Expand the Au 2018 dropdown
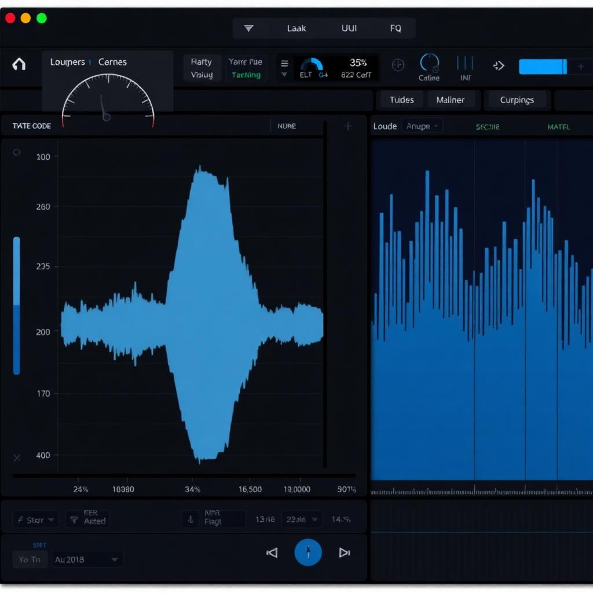Viewport: 593px width, 593px height. (87, 559)
